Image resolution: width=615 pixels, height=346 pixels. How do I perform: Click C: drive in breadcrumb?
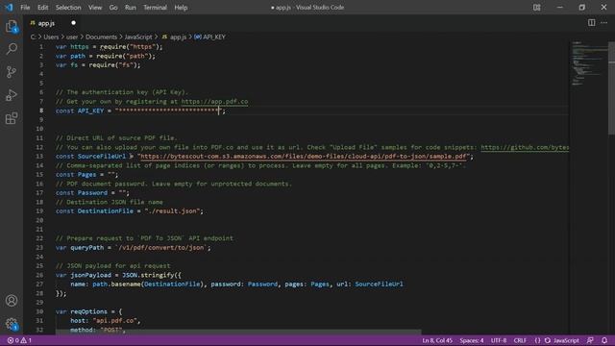pyautogui.click(x=33, y=37)
